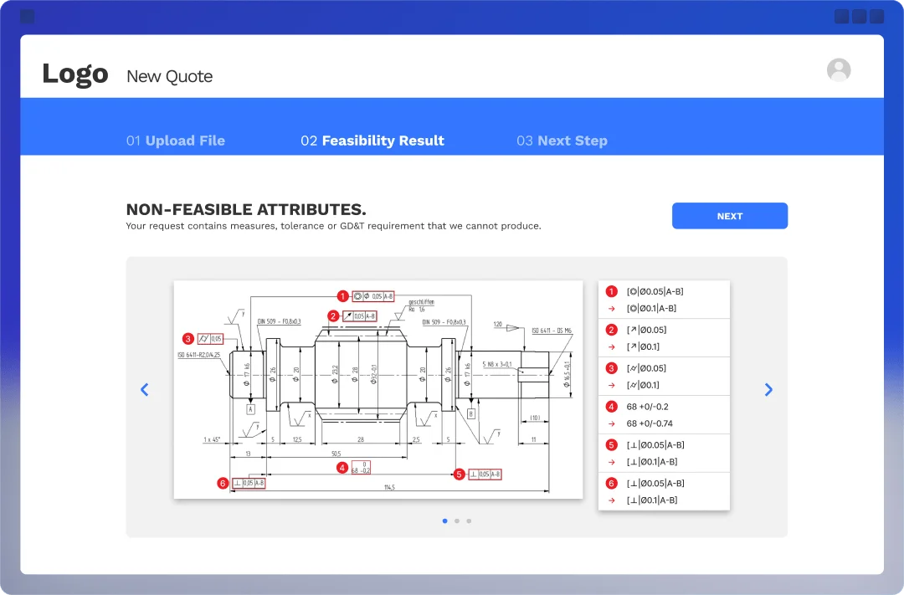Click the '[↗|Ø0.1]' suggested value
Screen dimensions: 904x595
click(x=643, y=346)
